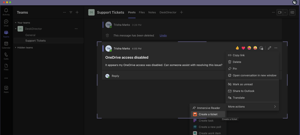Add a tab with plus icon

point(181,12)
